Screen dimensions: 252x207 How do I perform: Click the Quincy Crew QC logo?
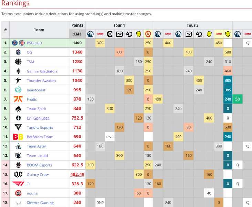pos(18,174)
